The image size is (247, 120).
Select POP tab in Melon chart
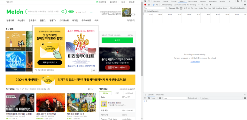point(117,93)
